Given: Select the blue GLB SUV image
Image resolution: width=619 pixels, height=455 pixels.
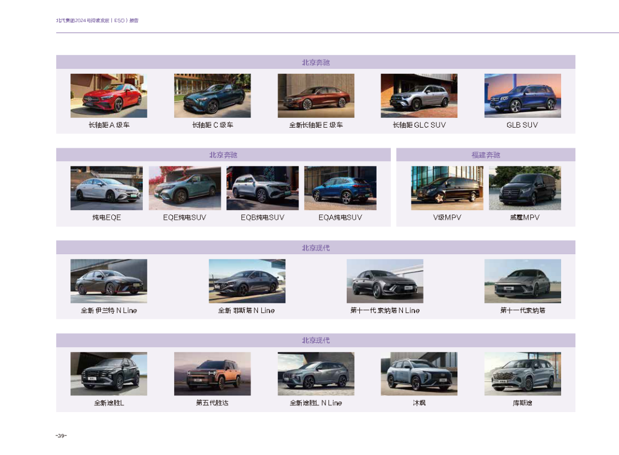Looking at the screenshot, I should tap(523, 96).
